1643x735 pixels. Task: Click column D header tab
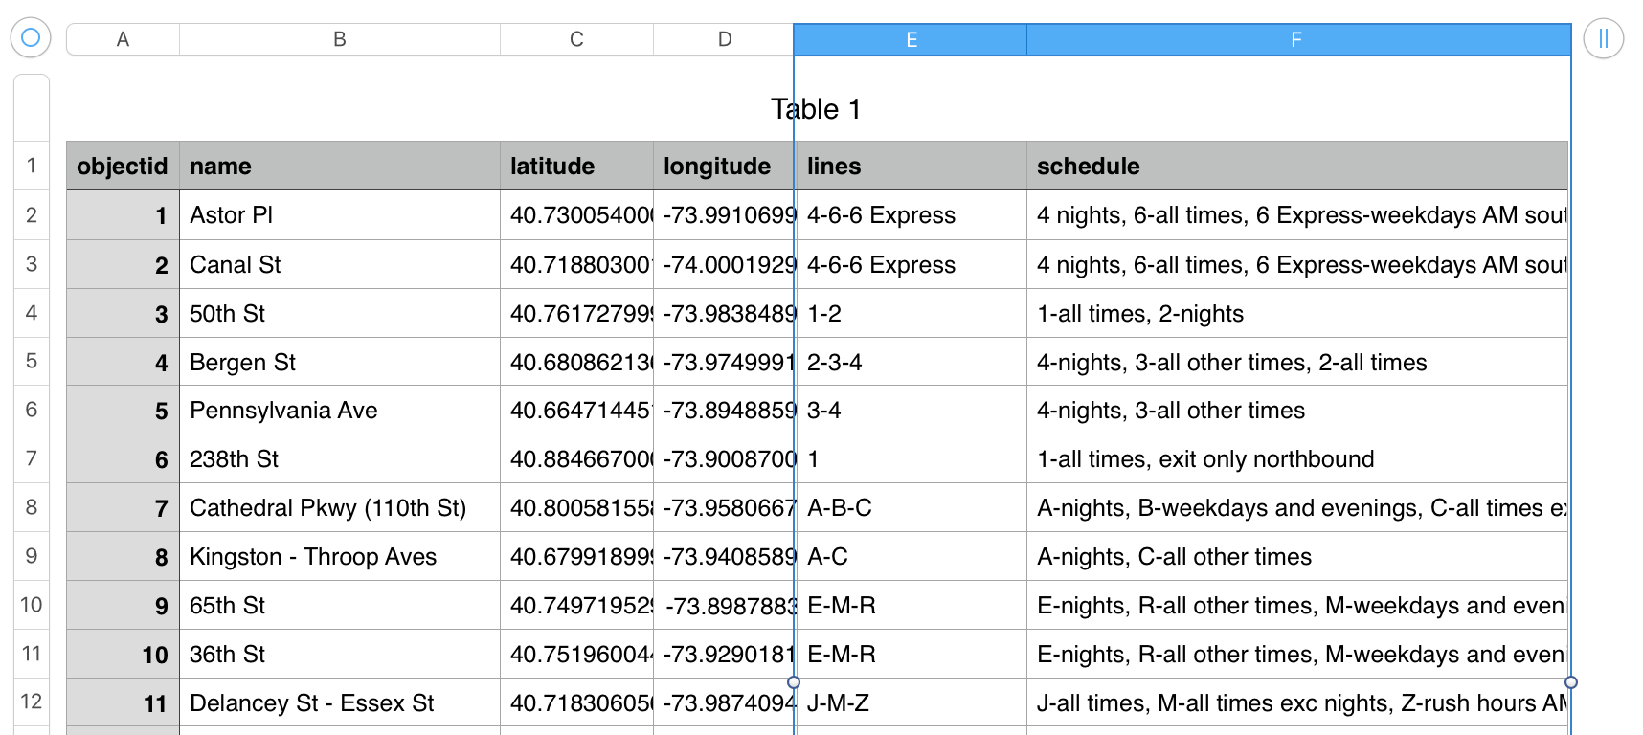pyautogui.click(x=724, y=39)
